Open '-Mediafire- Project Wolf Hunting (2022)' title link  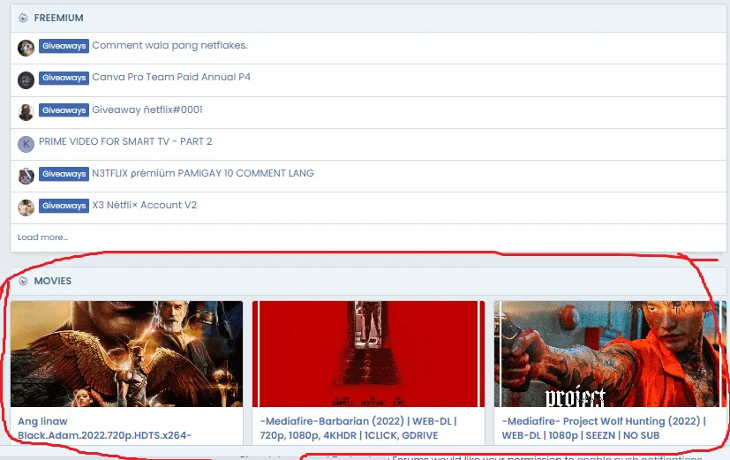coord(604,428)
